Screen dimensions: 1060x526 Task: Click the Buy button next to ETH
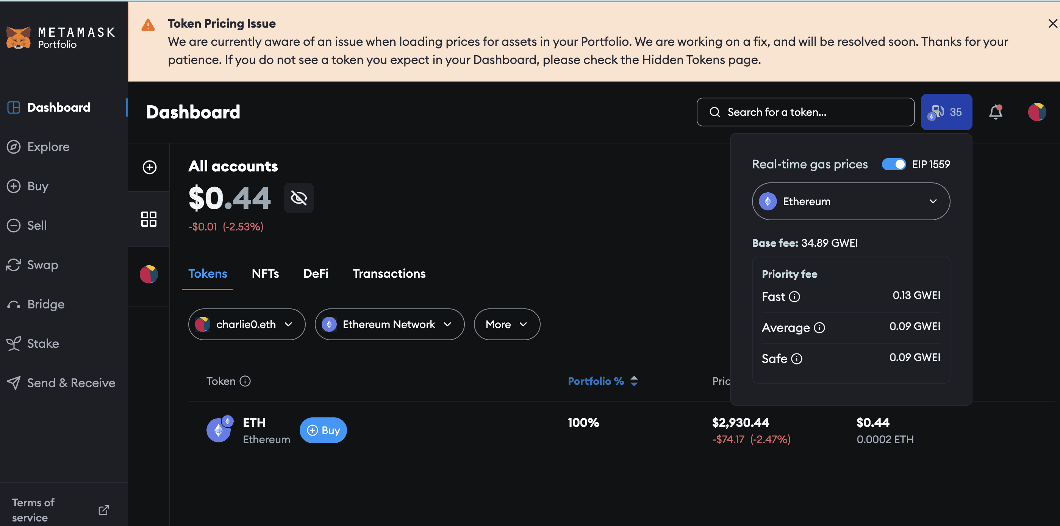click(x=323, y=430)
